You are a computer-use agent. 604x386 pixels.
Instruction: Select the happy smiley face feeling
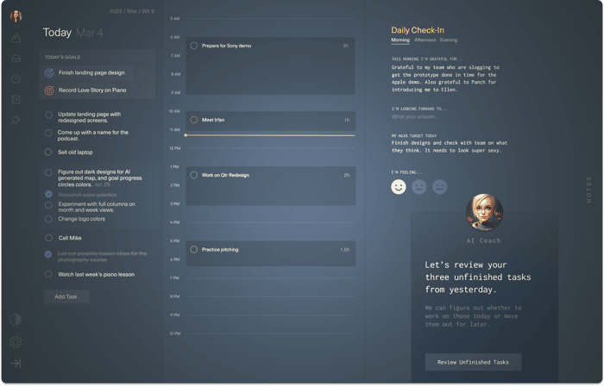pyautogui.click(x=399, y=187)
